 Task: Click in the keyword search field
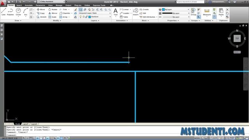pos(190,2)
